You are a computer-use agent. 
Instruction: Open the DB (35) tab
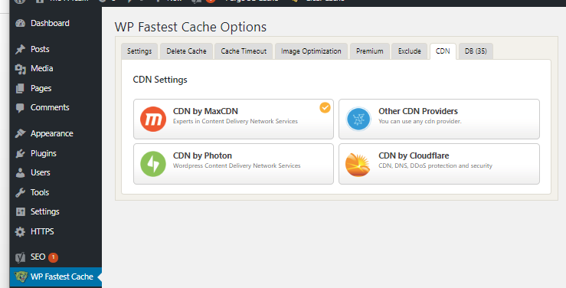[x=476, y=51]
